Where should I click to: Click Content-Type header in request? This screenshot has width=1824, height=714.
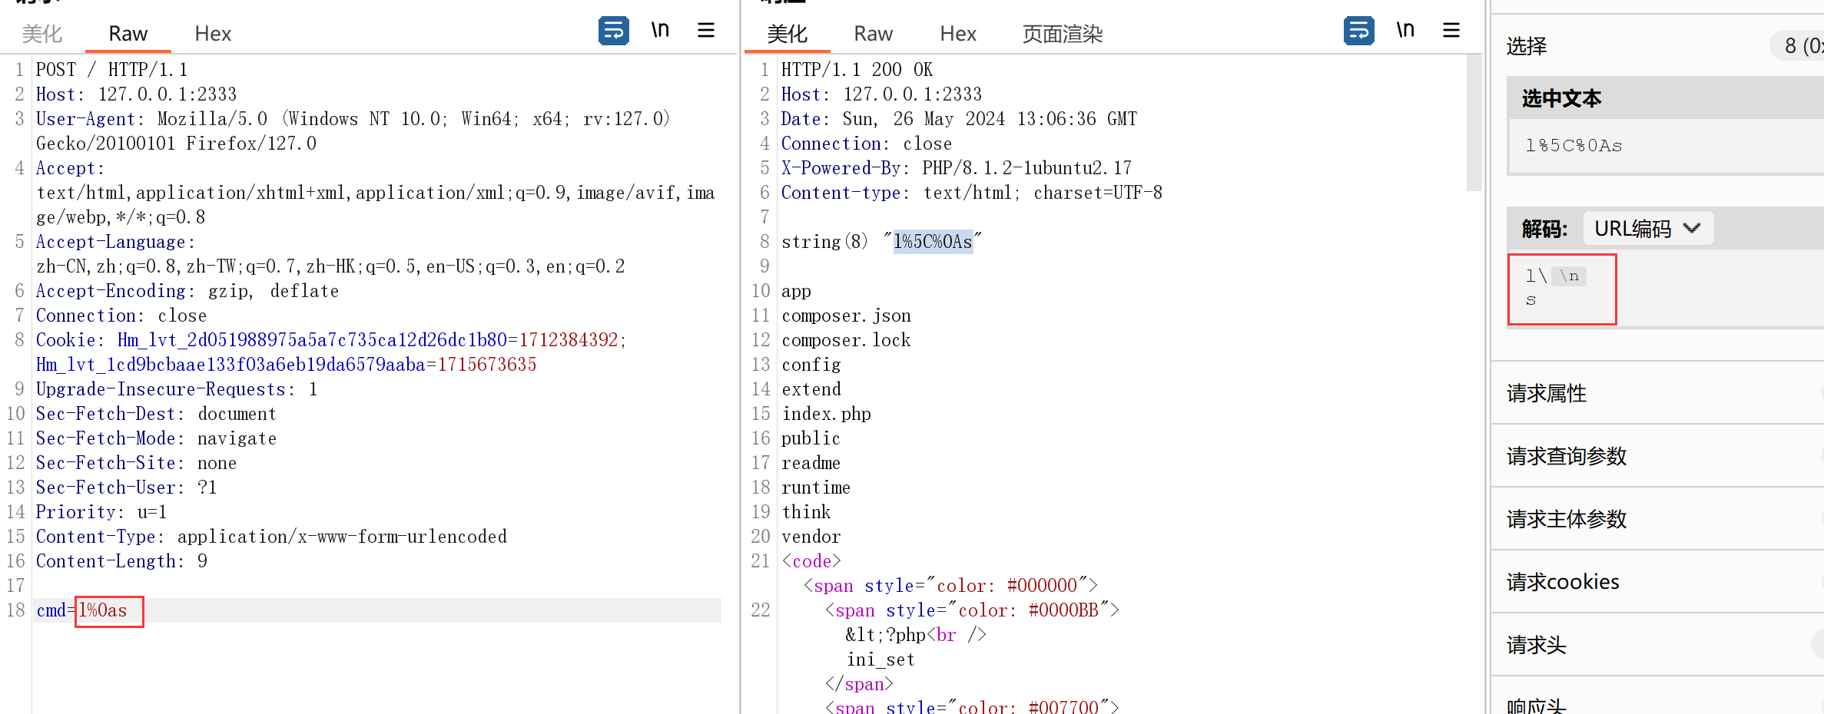point(271,537)
